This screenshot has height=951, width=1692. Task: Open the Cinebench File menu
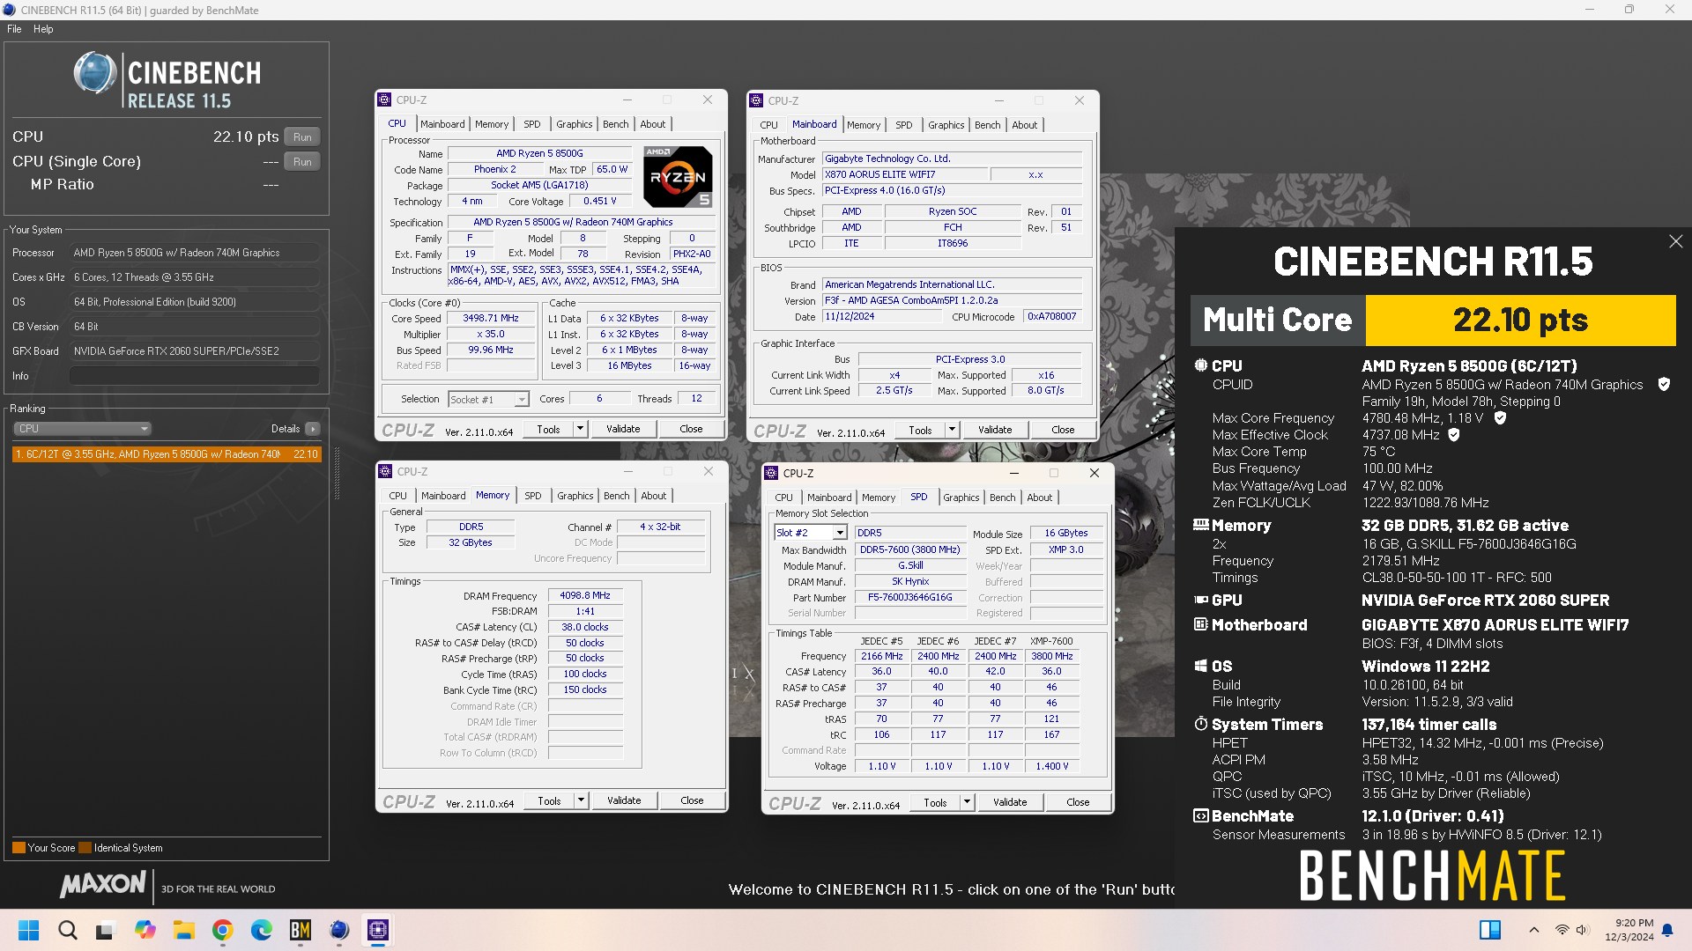14,29
